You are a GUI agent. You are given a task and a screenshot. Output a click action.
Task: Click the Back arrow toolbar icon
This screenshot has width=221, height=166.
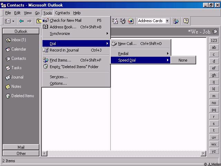click(21, 21)
